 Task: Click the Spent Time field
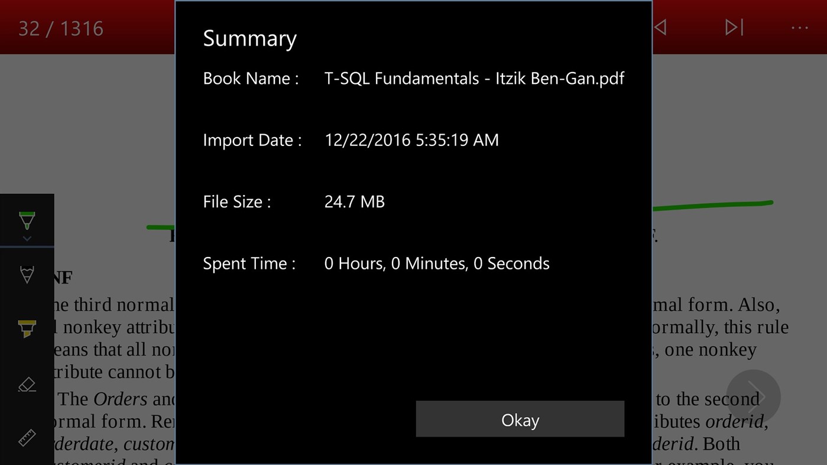[x=437, y=264]
